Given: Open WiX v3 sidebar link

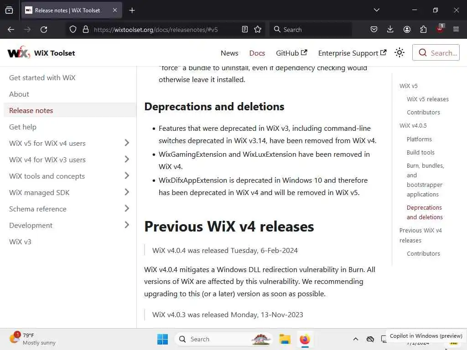Looking at the screenshot, I should click(x=20, y=242).
